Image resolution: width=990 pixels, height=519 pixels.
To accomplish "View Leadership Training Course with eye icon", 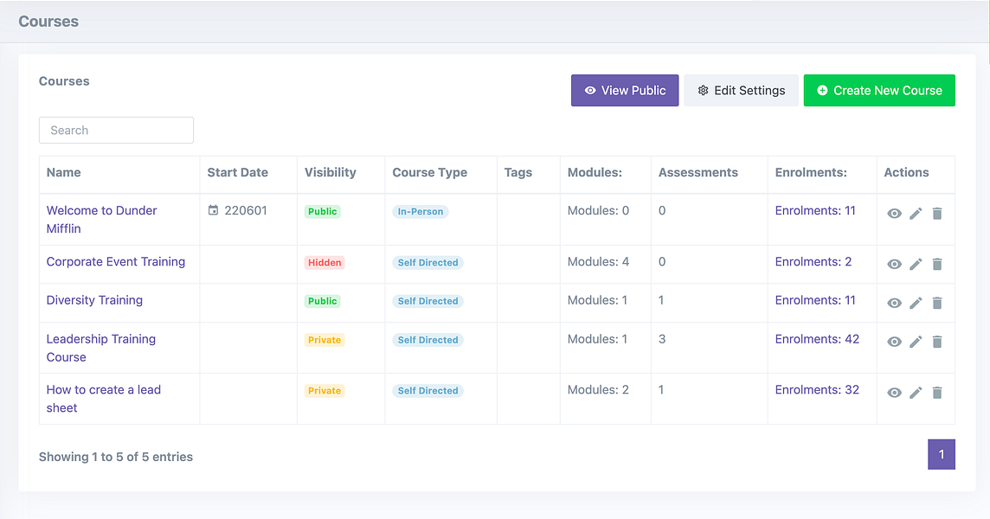I will point(894,342).
